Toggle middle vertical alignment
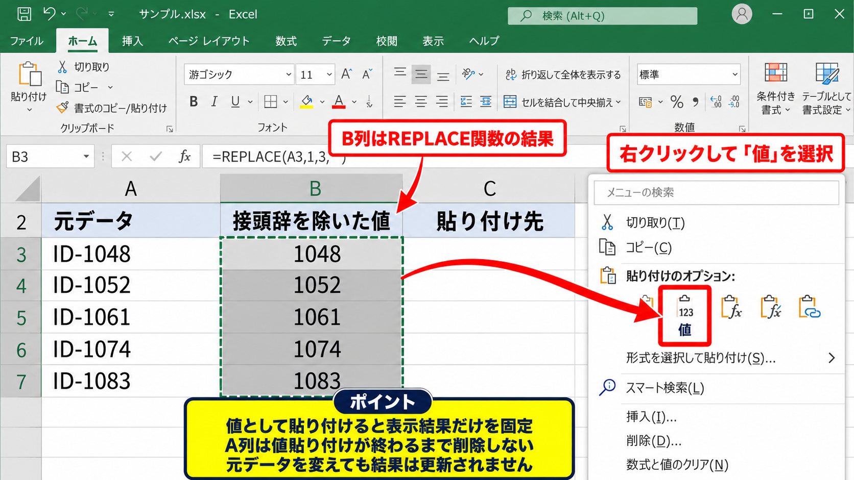Screen dimensions: 854x480 [x=421, y=74]
